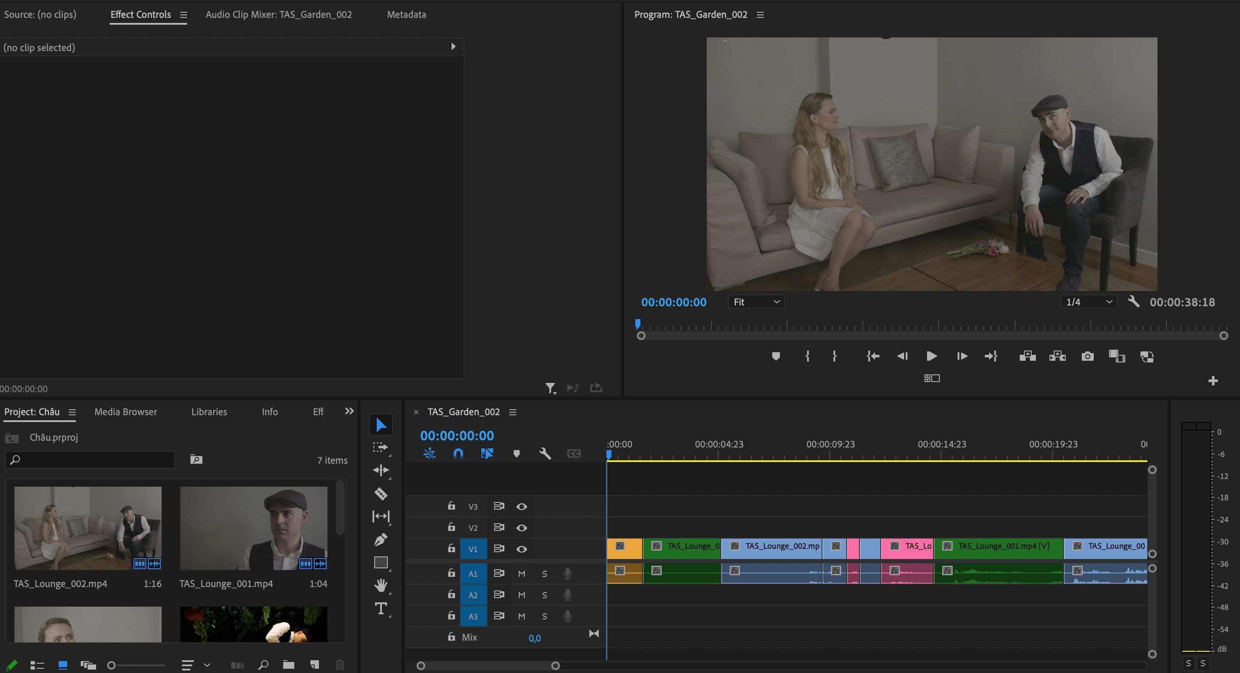Activate the Selection arrow tool
The image size is (1240, 673).
pyautogui.click(x=381, y=425)
